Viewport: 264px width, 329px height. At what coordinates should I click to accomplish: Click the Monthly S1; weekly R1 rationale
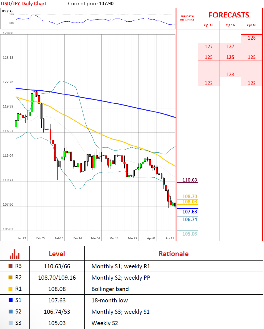121,266
